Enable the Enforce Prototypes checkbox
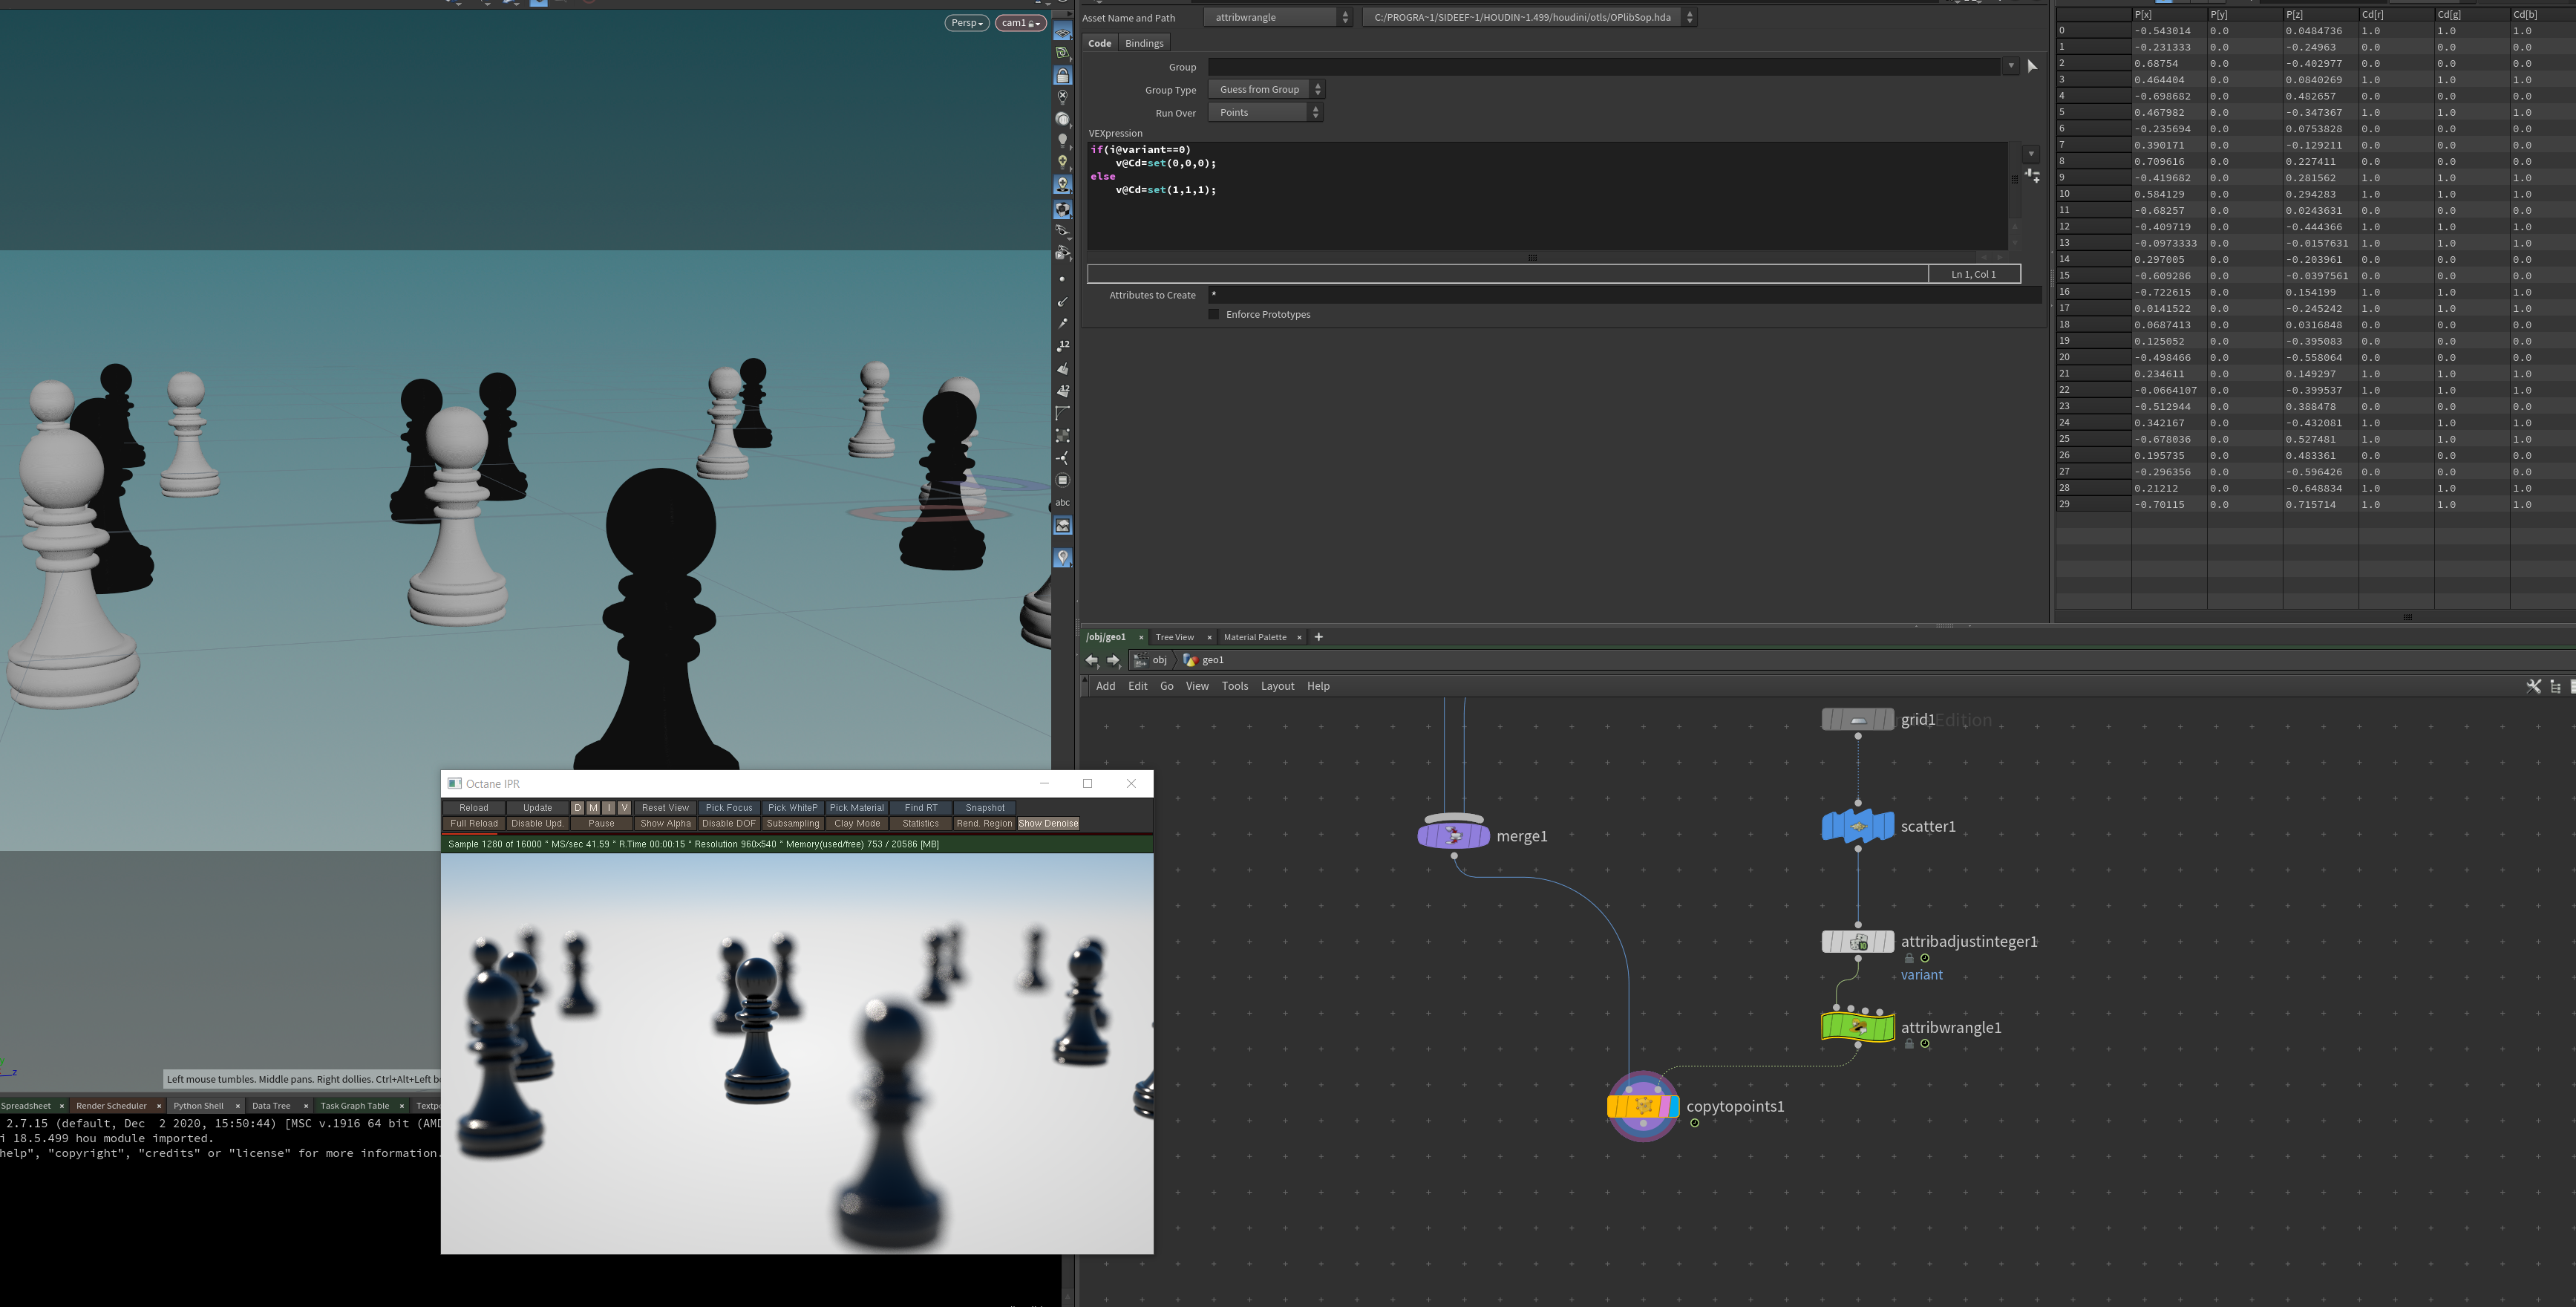This screenshot has width=2576, height=1307. coord(1214,314)
